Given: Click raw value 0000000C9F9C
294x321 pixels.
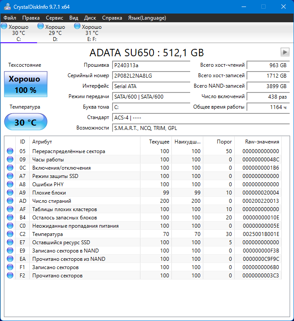Looking at the screenshot, I should [260, 259].
